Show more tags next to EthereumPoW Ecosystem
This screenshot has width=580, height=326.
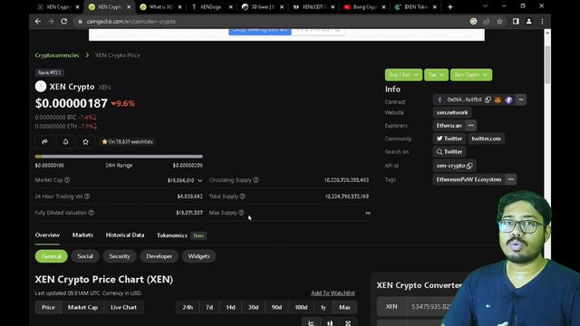point(511,179)
